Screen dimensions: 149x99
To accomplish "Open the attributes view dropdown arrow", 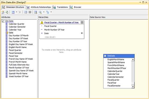I will point(17,12).
